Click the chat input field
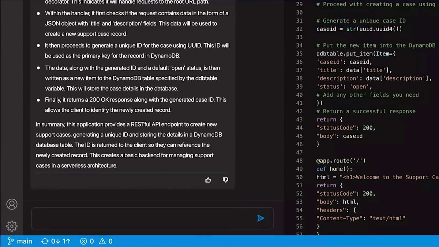 click(x=152, y=218)
